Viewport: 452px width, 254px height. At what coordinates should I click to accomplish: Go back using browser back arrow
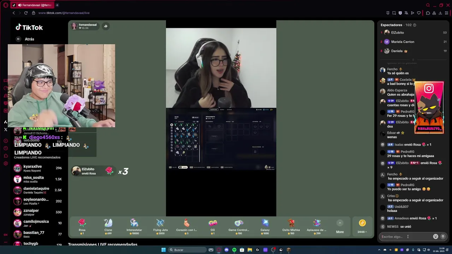coord(14,13)
